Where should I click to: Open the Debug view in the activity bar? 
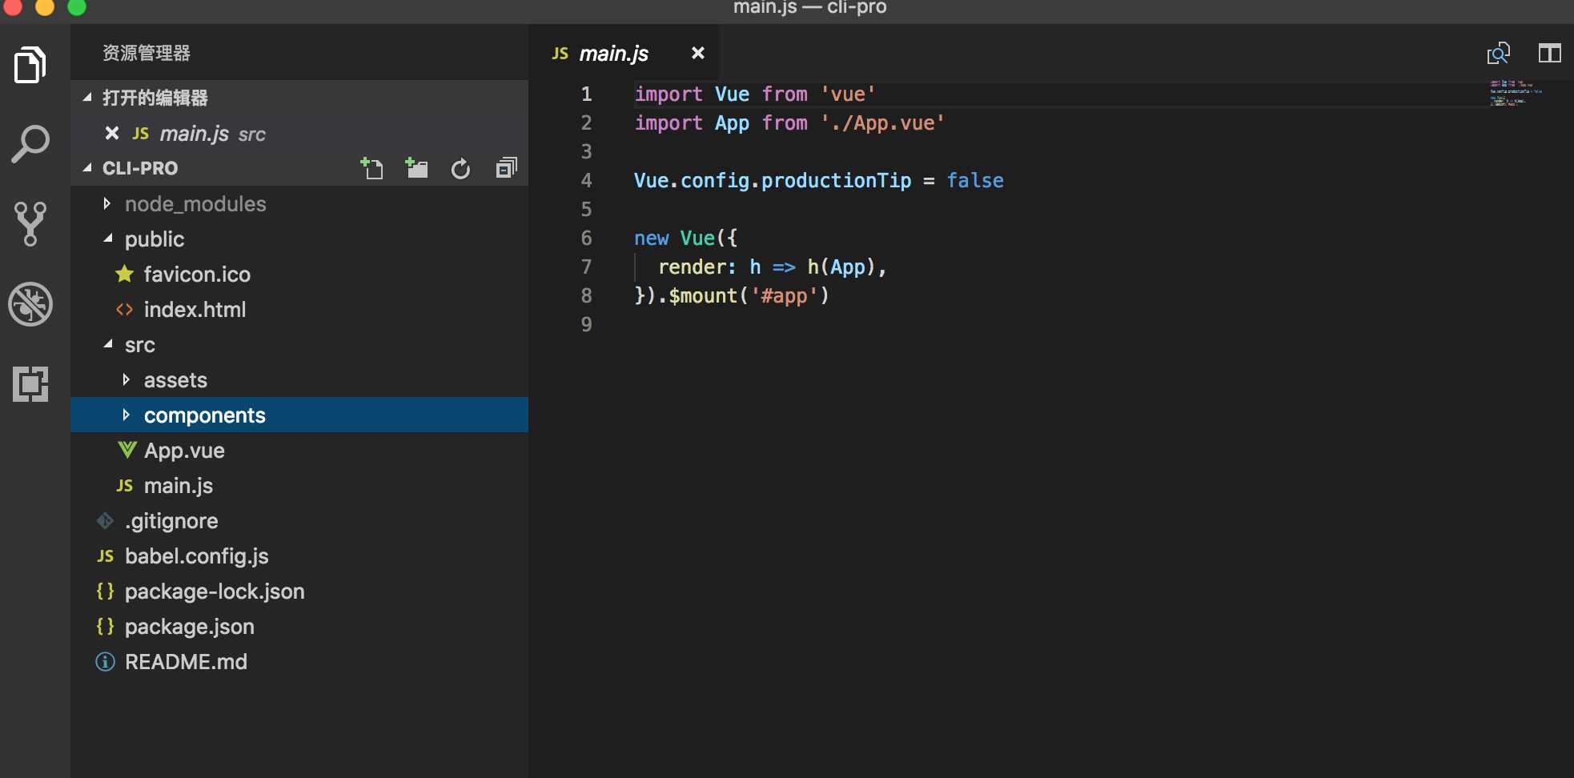30,304
